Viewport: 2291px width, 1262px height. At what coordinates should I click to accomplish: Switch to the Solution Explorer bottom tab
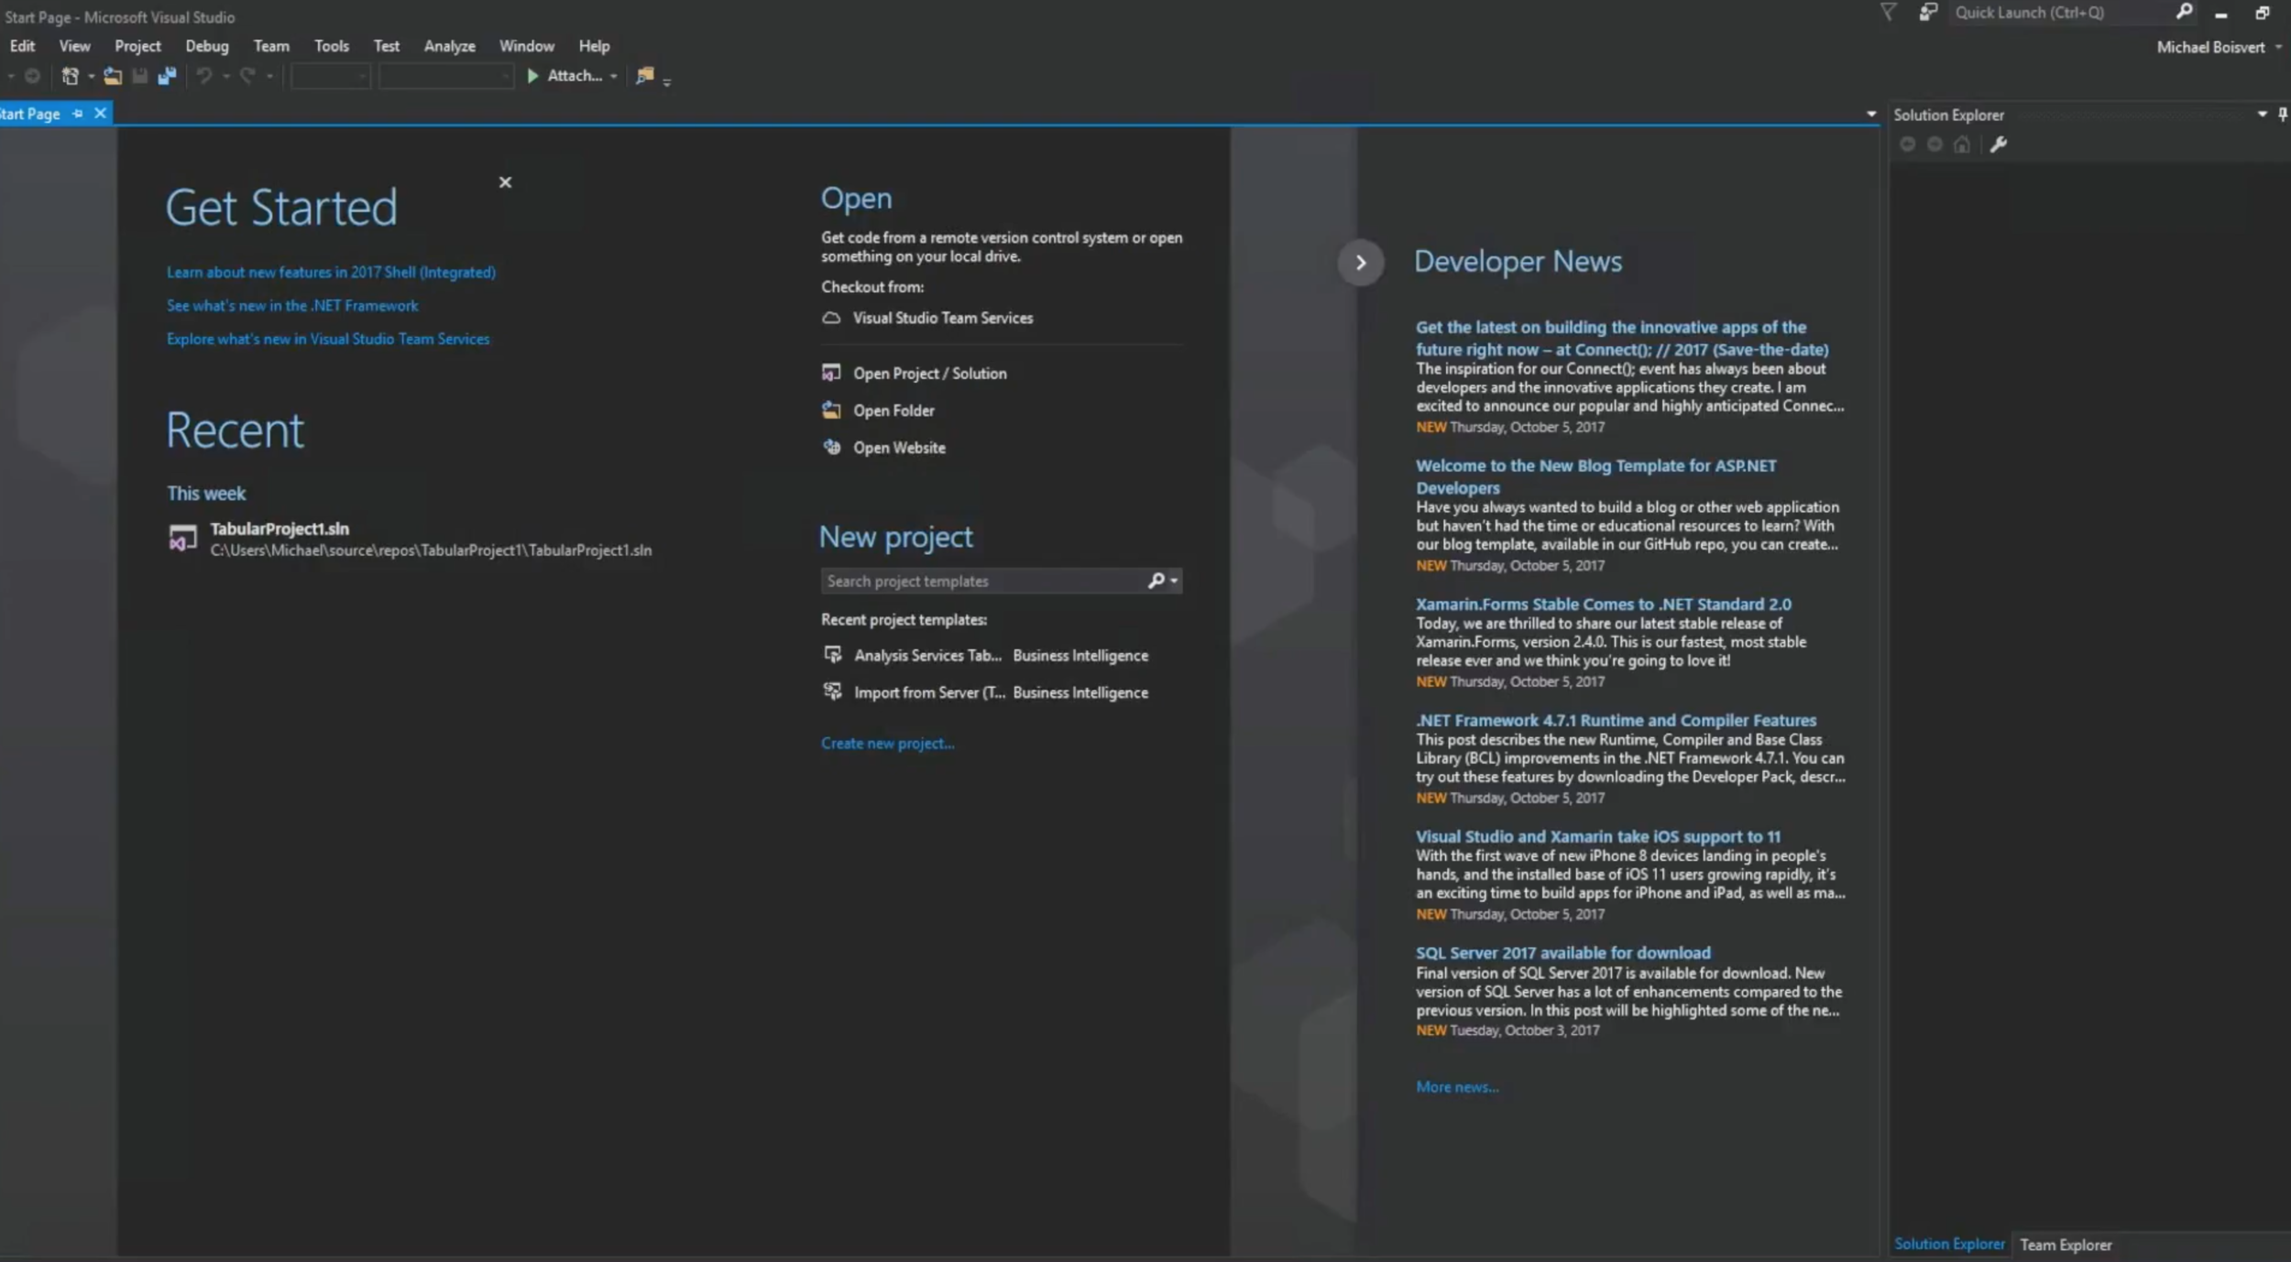coord(1949,1244)
